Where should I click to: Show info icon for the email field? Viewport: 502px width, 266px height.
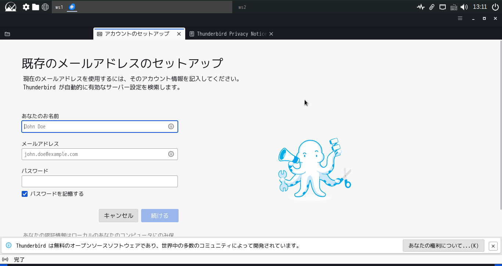coord(171,154)
